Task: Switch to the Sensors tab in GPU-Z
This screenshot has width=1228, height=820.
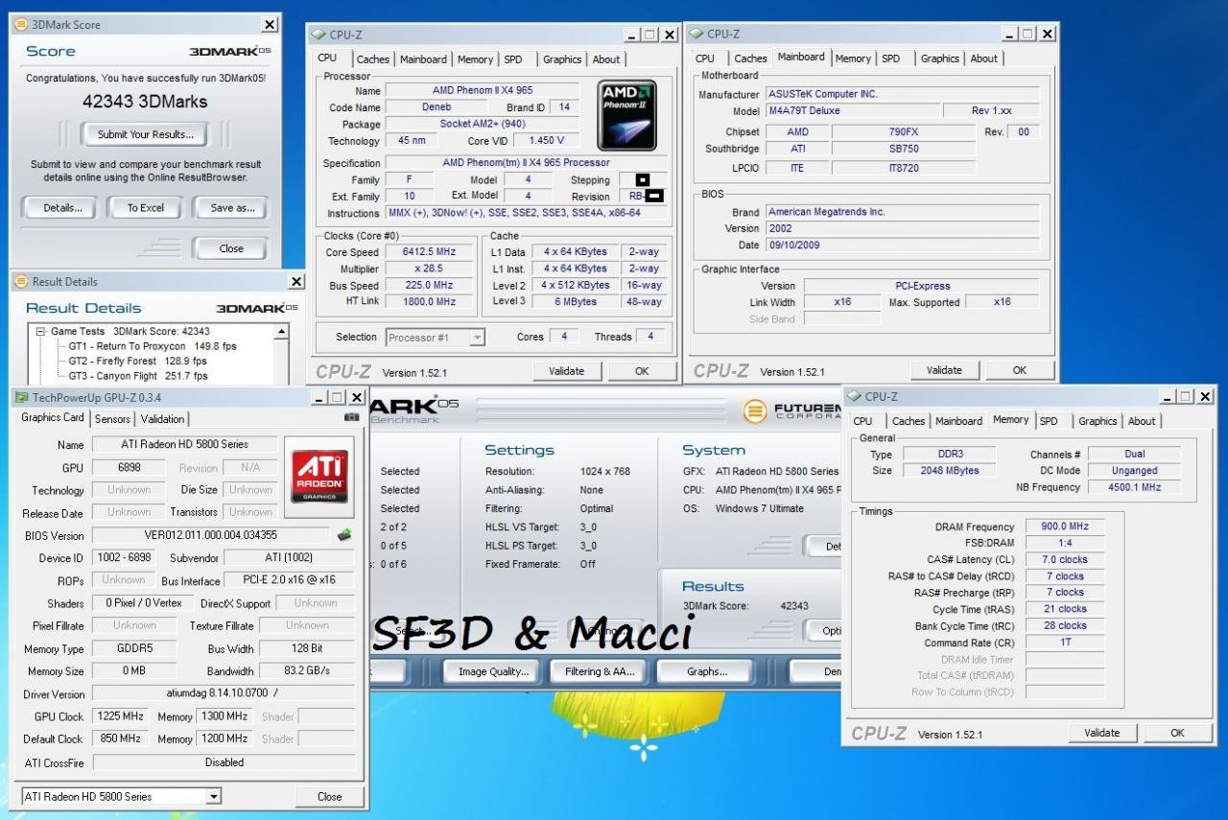Action: click(x=112, y=419)
